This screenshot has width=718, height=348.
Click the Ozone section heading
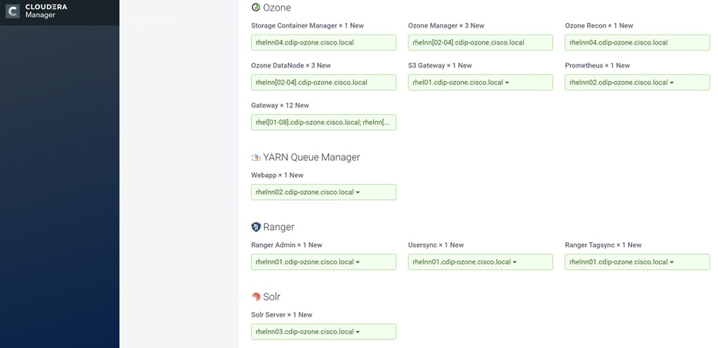pos(276,8)
